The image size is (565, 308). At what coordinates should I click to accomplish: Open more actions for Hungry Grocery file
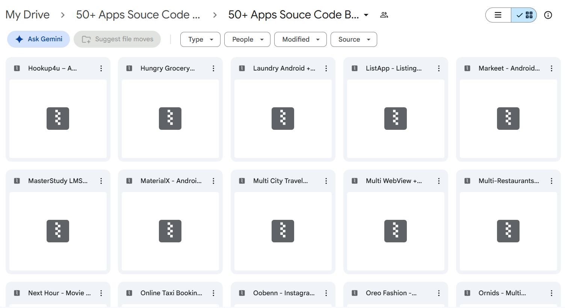tap(213, 68)
